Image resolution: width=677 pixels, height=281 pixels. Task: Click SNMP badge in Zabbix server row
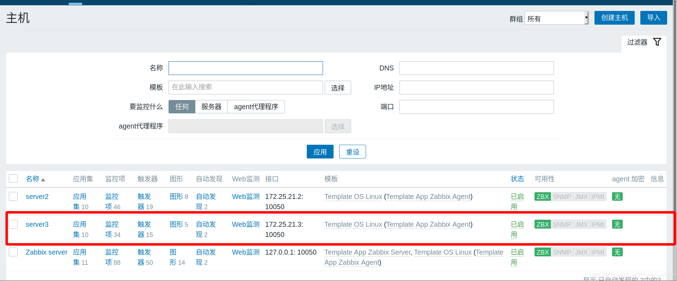point(562,252)
